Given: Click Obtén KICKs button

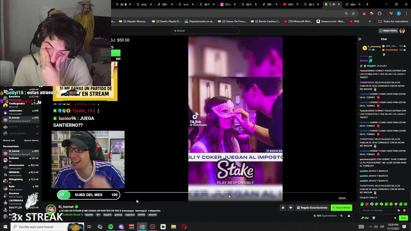Looking at the screenshot, I should [x=388, y=31].
